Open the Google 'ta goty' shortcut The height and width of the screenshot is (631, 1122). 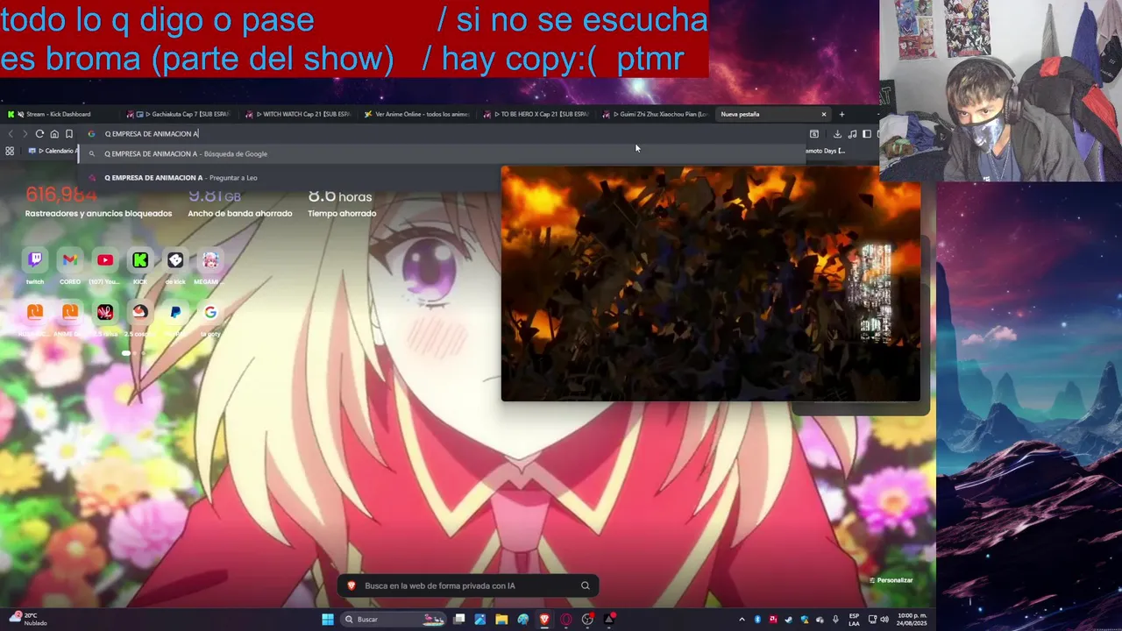pyautogui.click(x=210, y=312)
